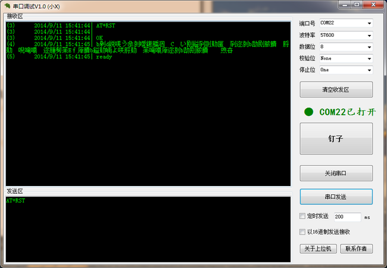
Task: Click the 串口发送 button
Action: [x=336, y=197]
